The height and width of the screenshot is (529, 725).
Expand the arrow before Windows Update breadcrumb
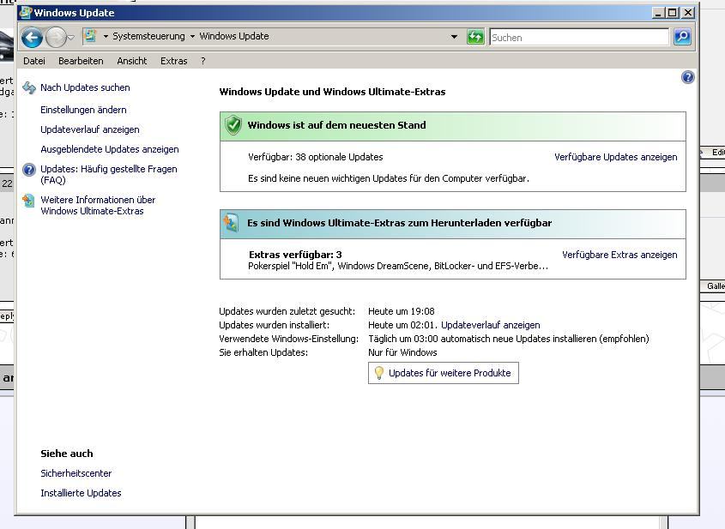(192, 36)
